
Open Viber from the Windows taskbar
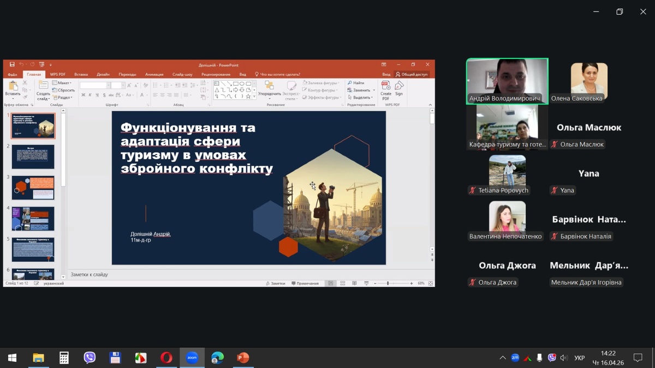click(x=90, y=358)
